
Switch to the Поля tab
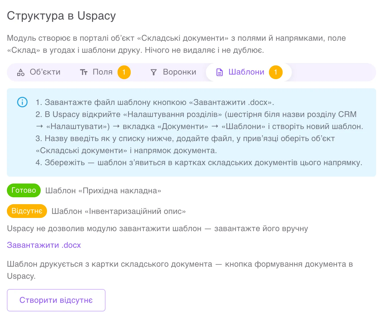coord(105,72)
